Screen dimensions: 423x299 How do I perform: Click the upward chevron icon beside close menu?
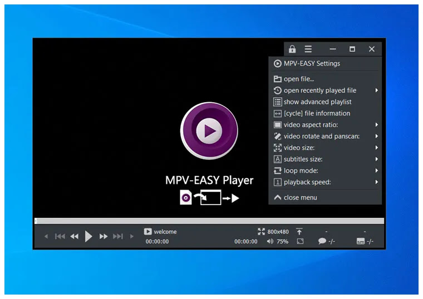pos(277,197)
